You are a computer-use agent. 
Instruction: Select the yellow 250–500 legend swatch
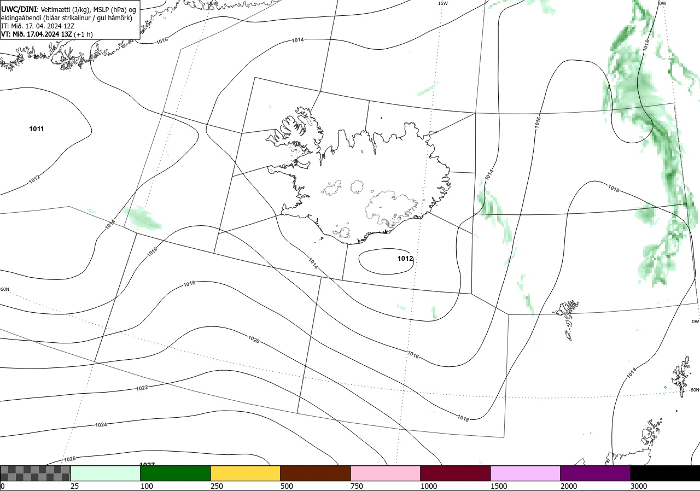[246, 473]
